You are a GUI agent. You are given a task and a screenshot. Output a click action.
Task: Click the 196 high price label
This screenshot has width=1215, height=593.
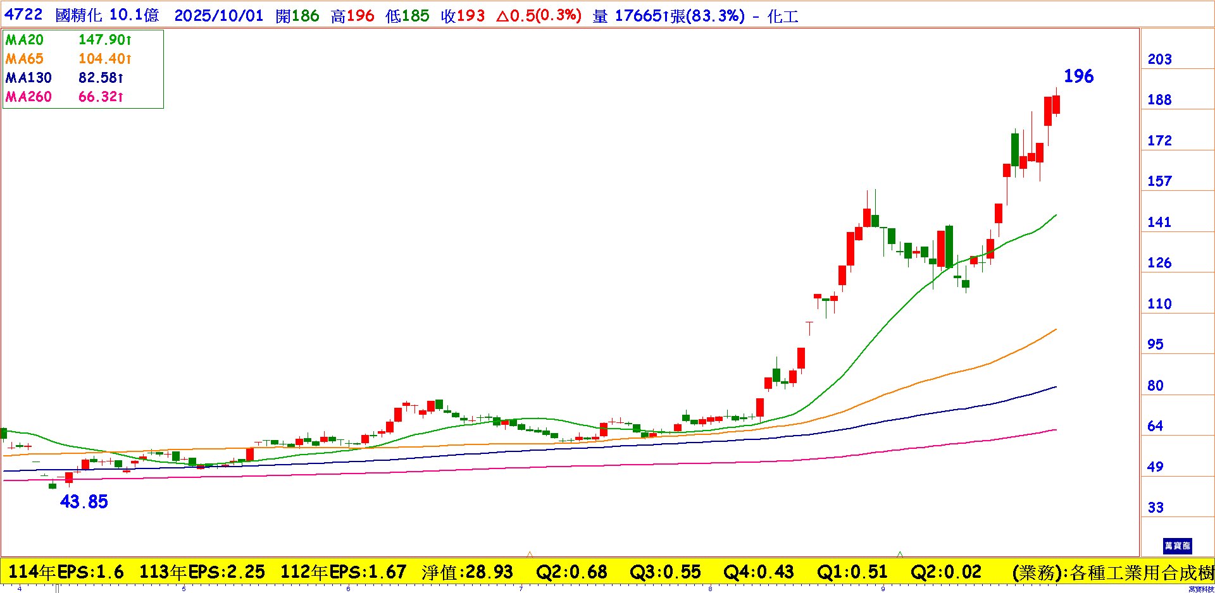pyautogui.click(x=1078, y=76)
